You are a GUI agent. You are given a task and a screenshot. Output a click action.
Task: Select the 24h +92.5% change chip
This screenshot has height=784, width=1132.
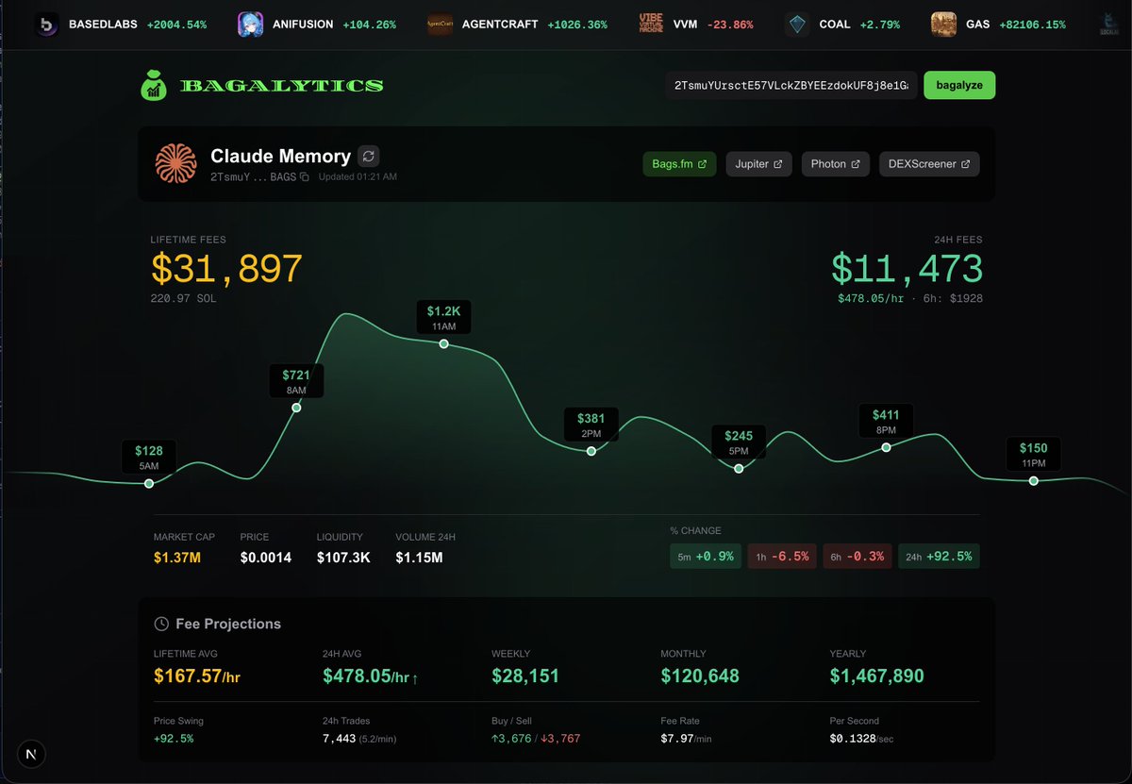point(939,557)
